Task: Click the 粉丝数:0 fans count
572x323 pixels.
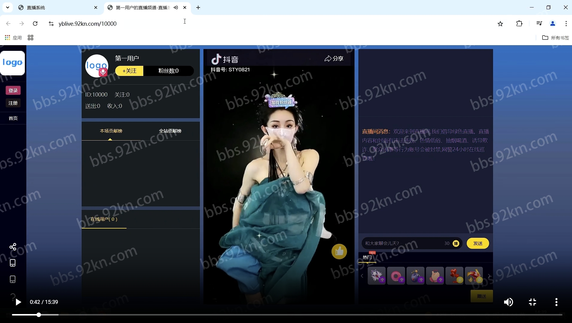Action: 168,71
